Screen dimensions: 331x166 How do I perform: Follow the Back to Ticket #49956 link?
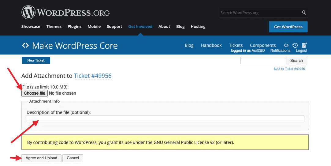tap(289, 69)
